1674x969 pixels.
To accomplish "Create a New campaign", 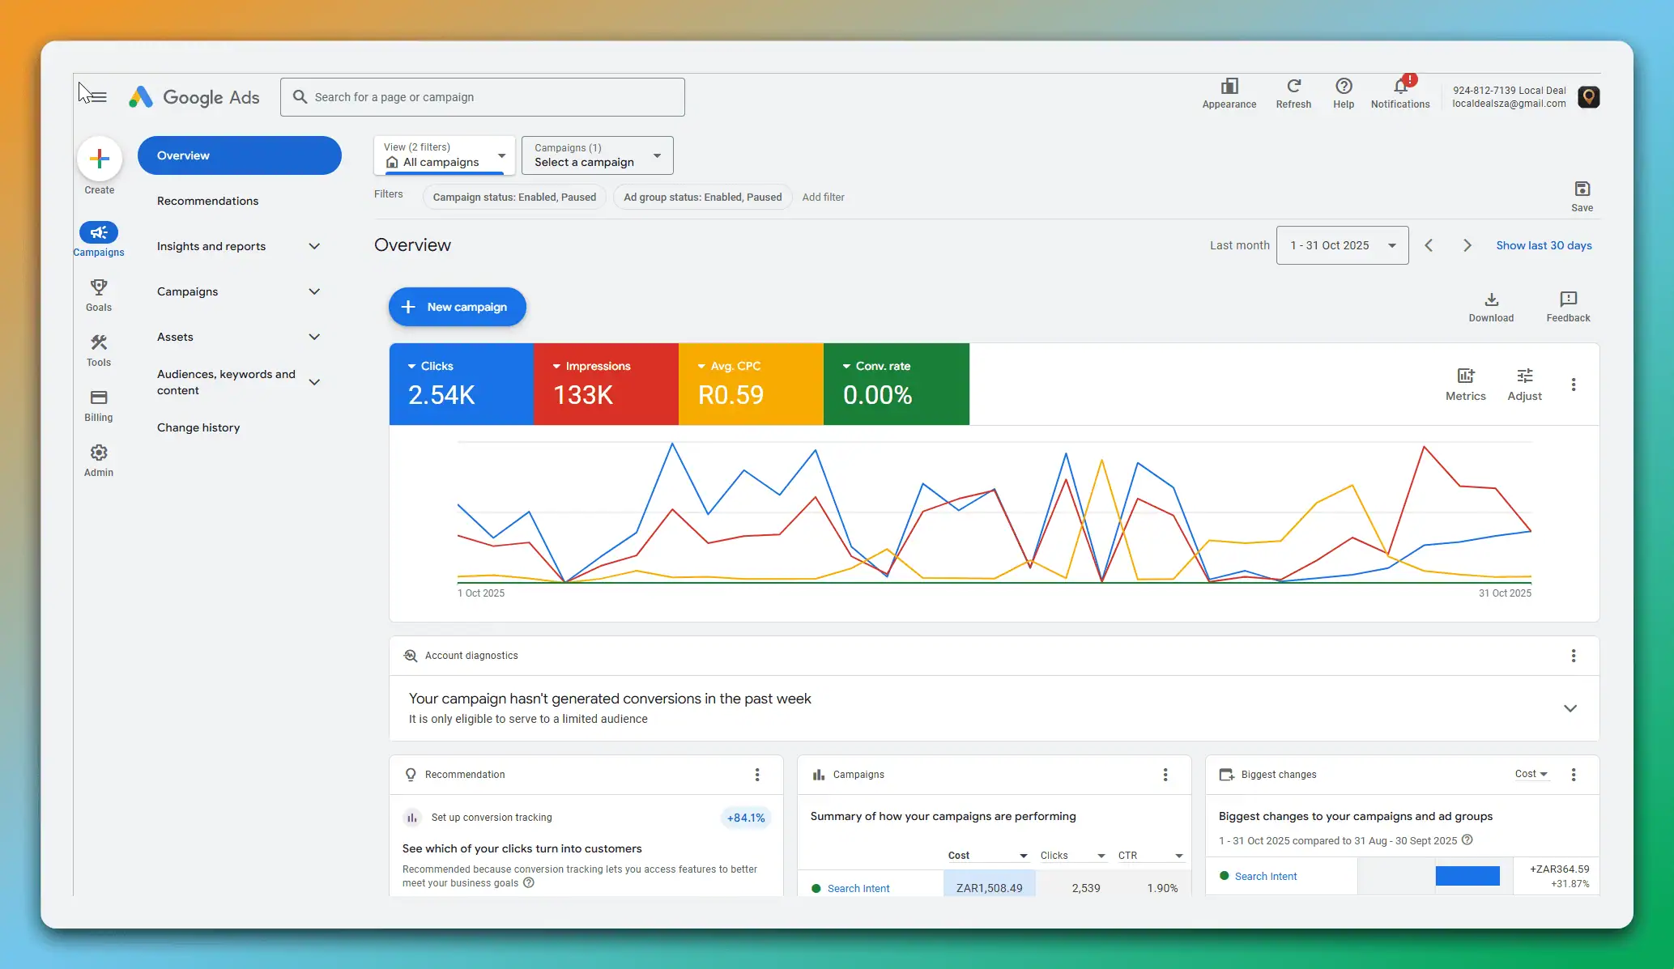I will tap(457, 307).
